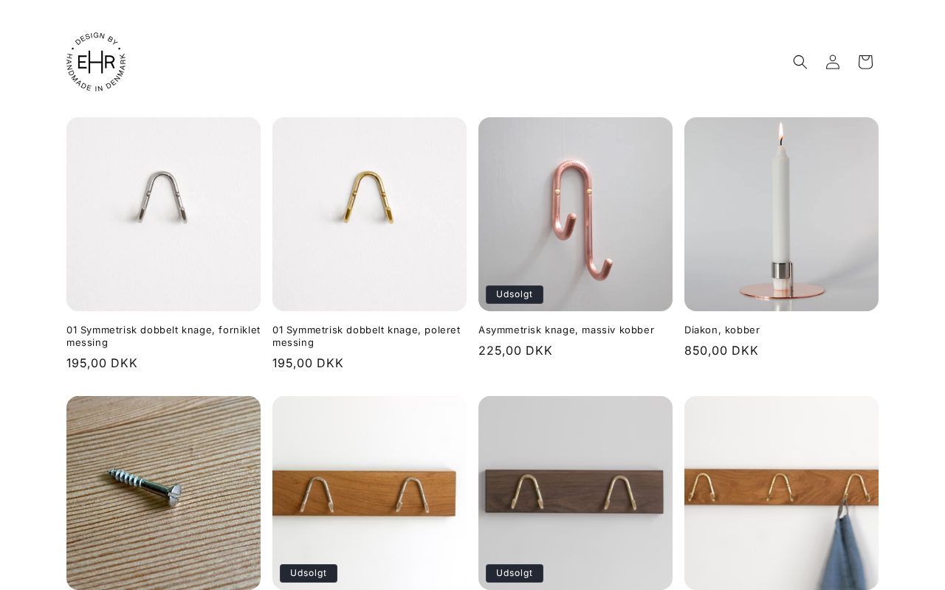
Task: Open the screw product image
Action: (163, 493)
